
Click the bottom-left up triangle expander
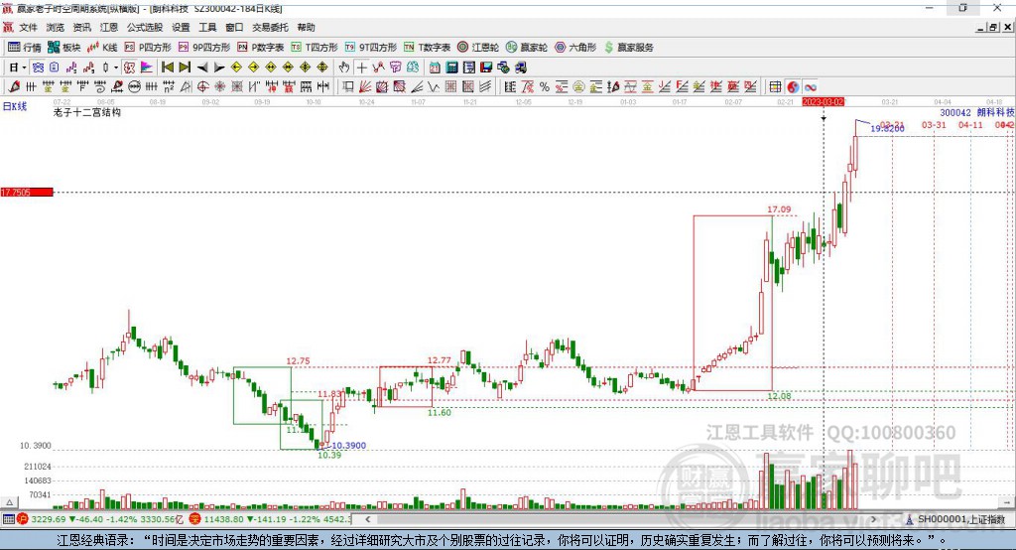(x=9, y=502)
